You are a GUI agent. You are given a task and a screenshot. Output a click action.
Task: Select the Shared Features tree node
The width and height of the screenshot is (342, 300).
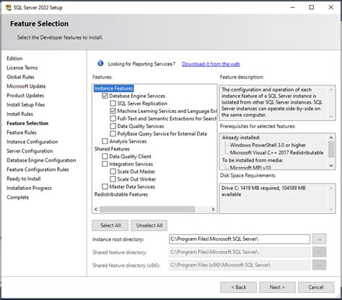(112, 149)
